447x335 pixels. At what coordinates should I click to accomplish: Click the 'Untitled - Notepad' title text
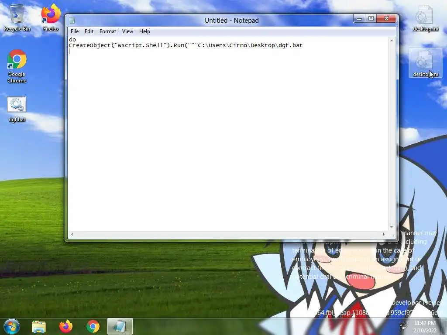[232, 21]
